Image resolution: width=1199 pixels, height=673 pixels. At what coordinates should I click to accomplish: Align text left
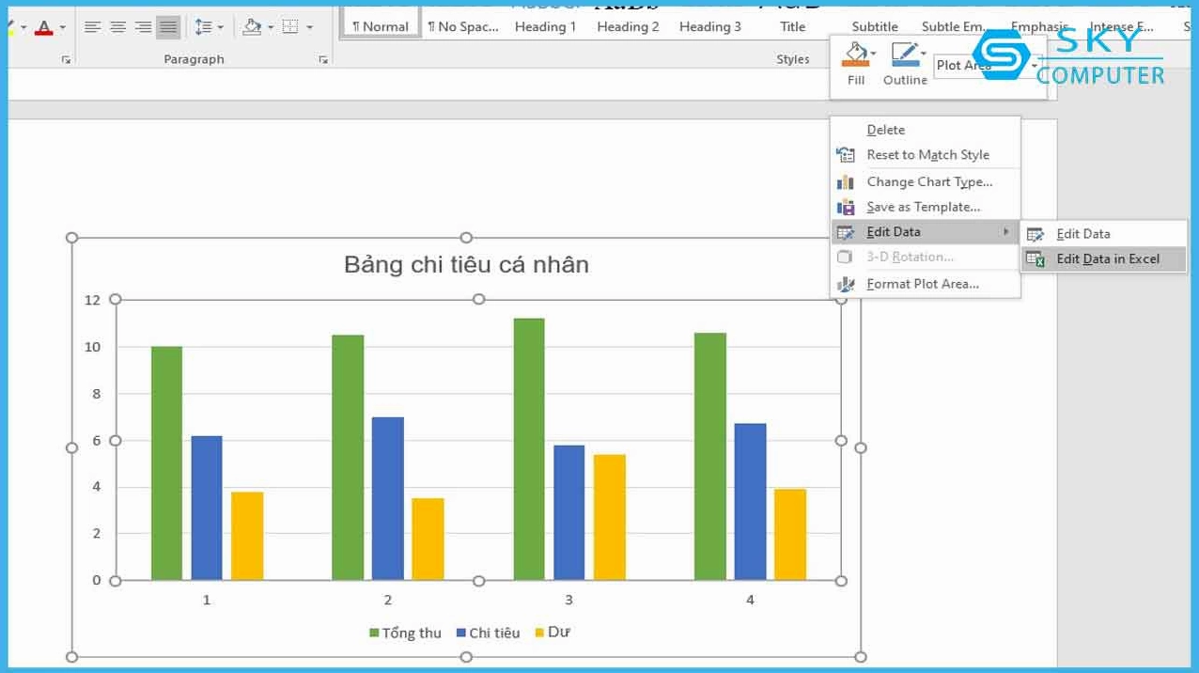92,27
